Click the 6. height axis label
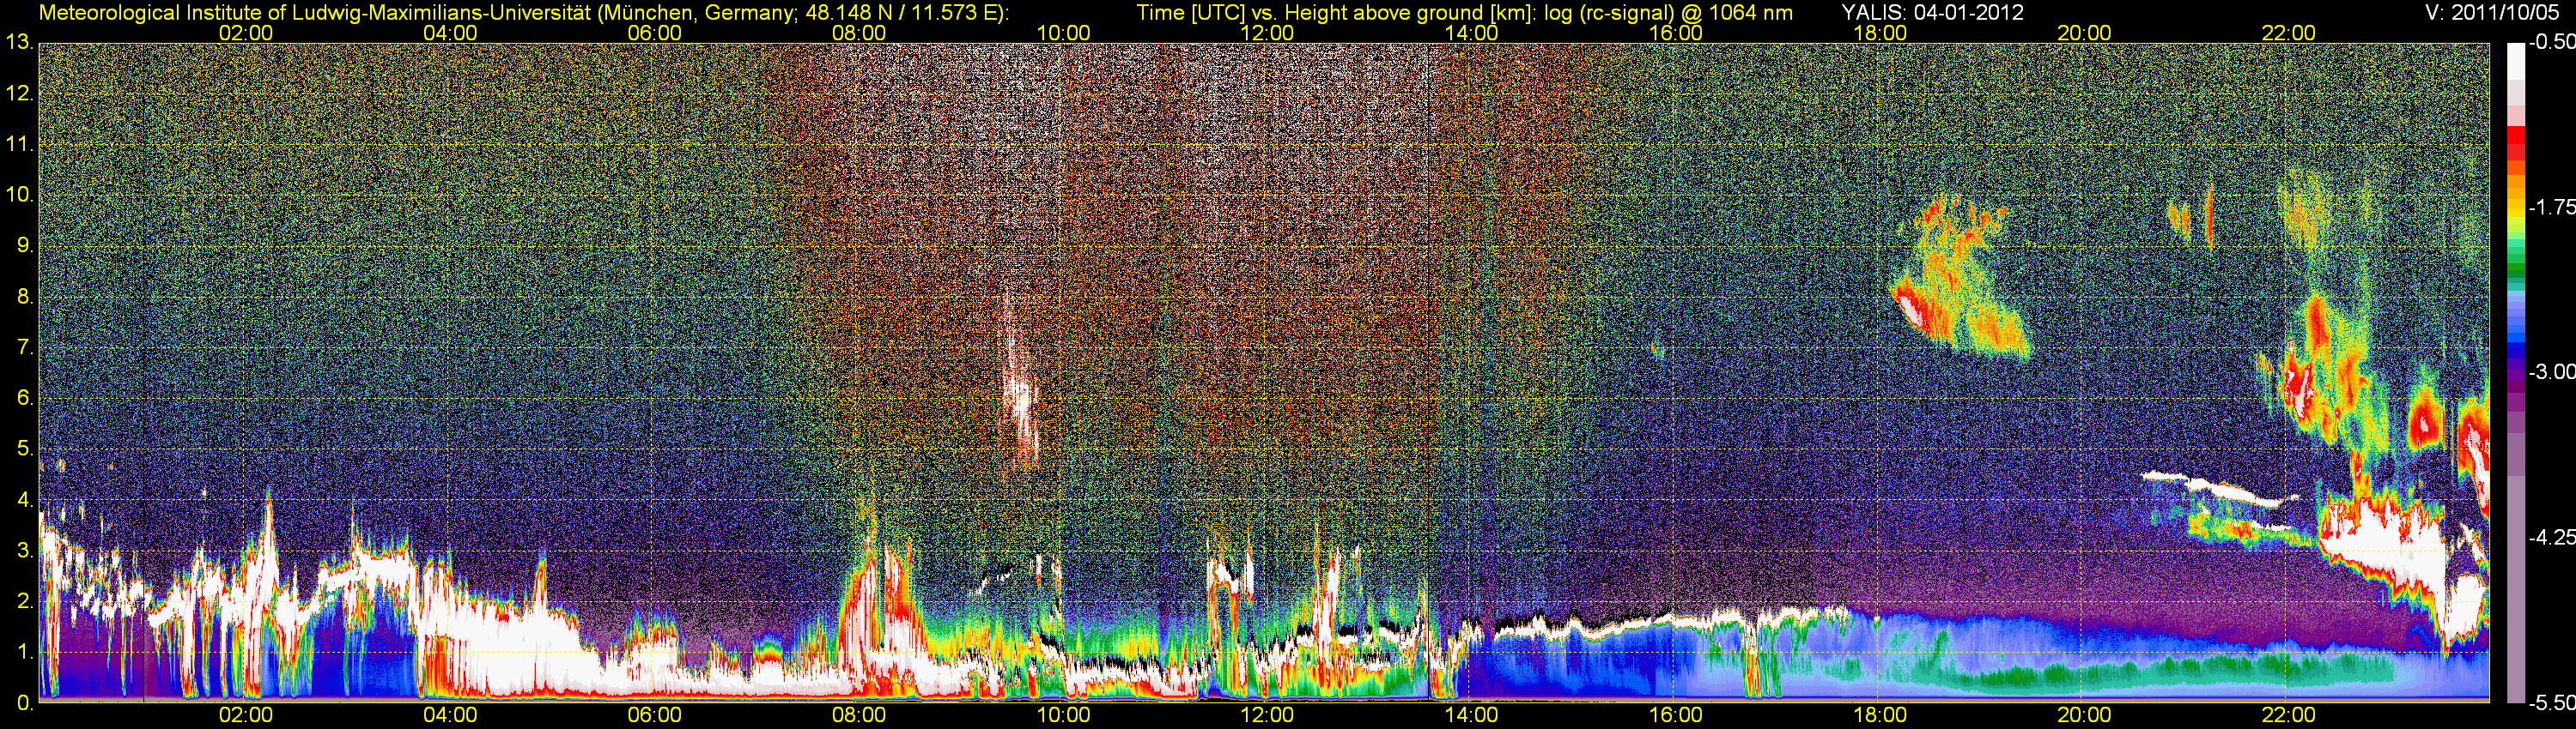This screenshot has height=729, width=2576. [x=25, y=399]
